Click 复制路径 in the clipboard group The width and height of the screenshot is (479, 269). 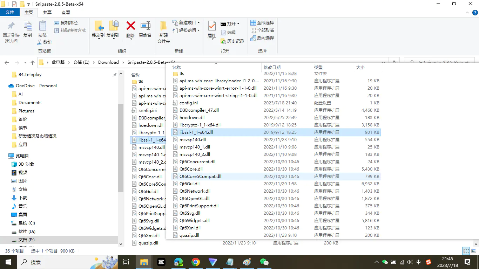coord(66,23)
